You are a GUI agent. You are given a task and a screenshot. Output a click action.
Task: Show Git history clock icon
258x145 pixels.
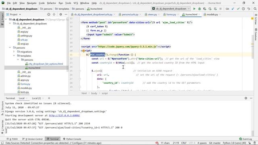click(243, 9)
